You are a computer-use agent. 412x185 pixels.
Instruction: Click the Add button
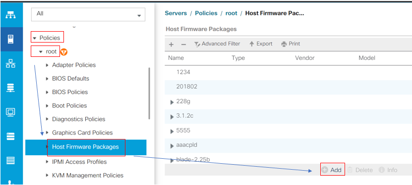[x=332, y=170]
